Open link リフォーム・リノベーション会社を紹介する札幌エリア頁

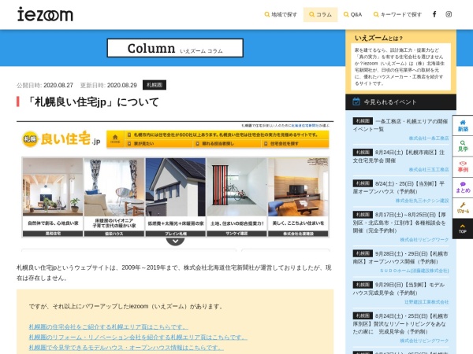138,337
